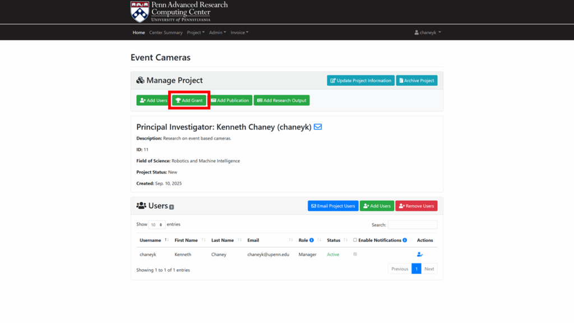Change the Show entries count selector

(157, 224)
